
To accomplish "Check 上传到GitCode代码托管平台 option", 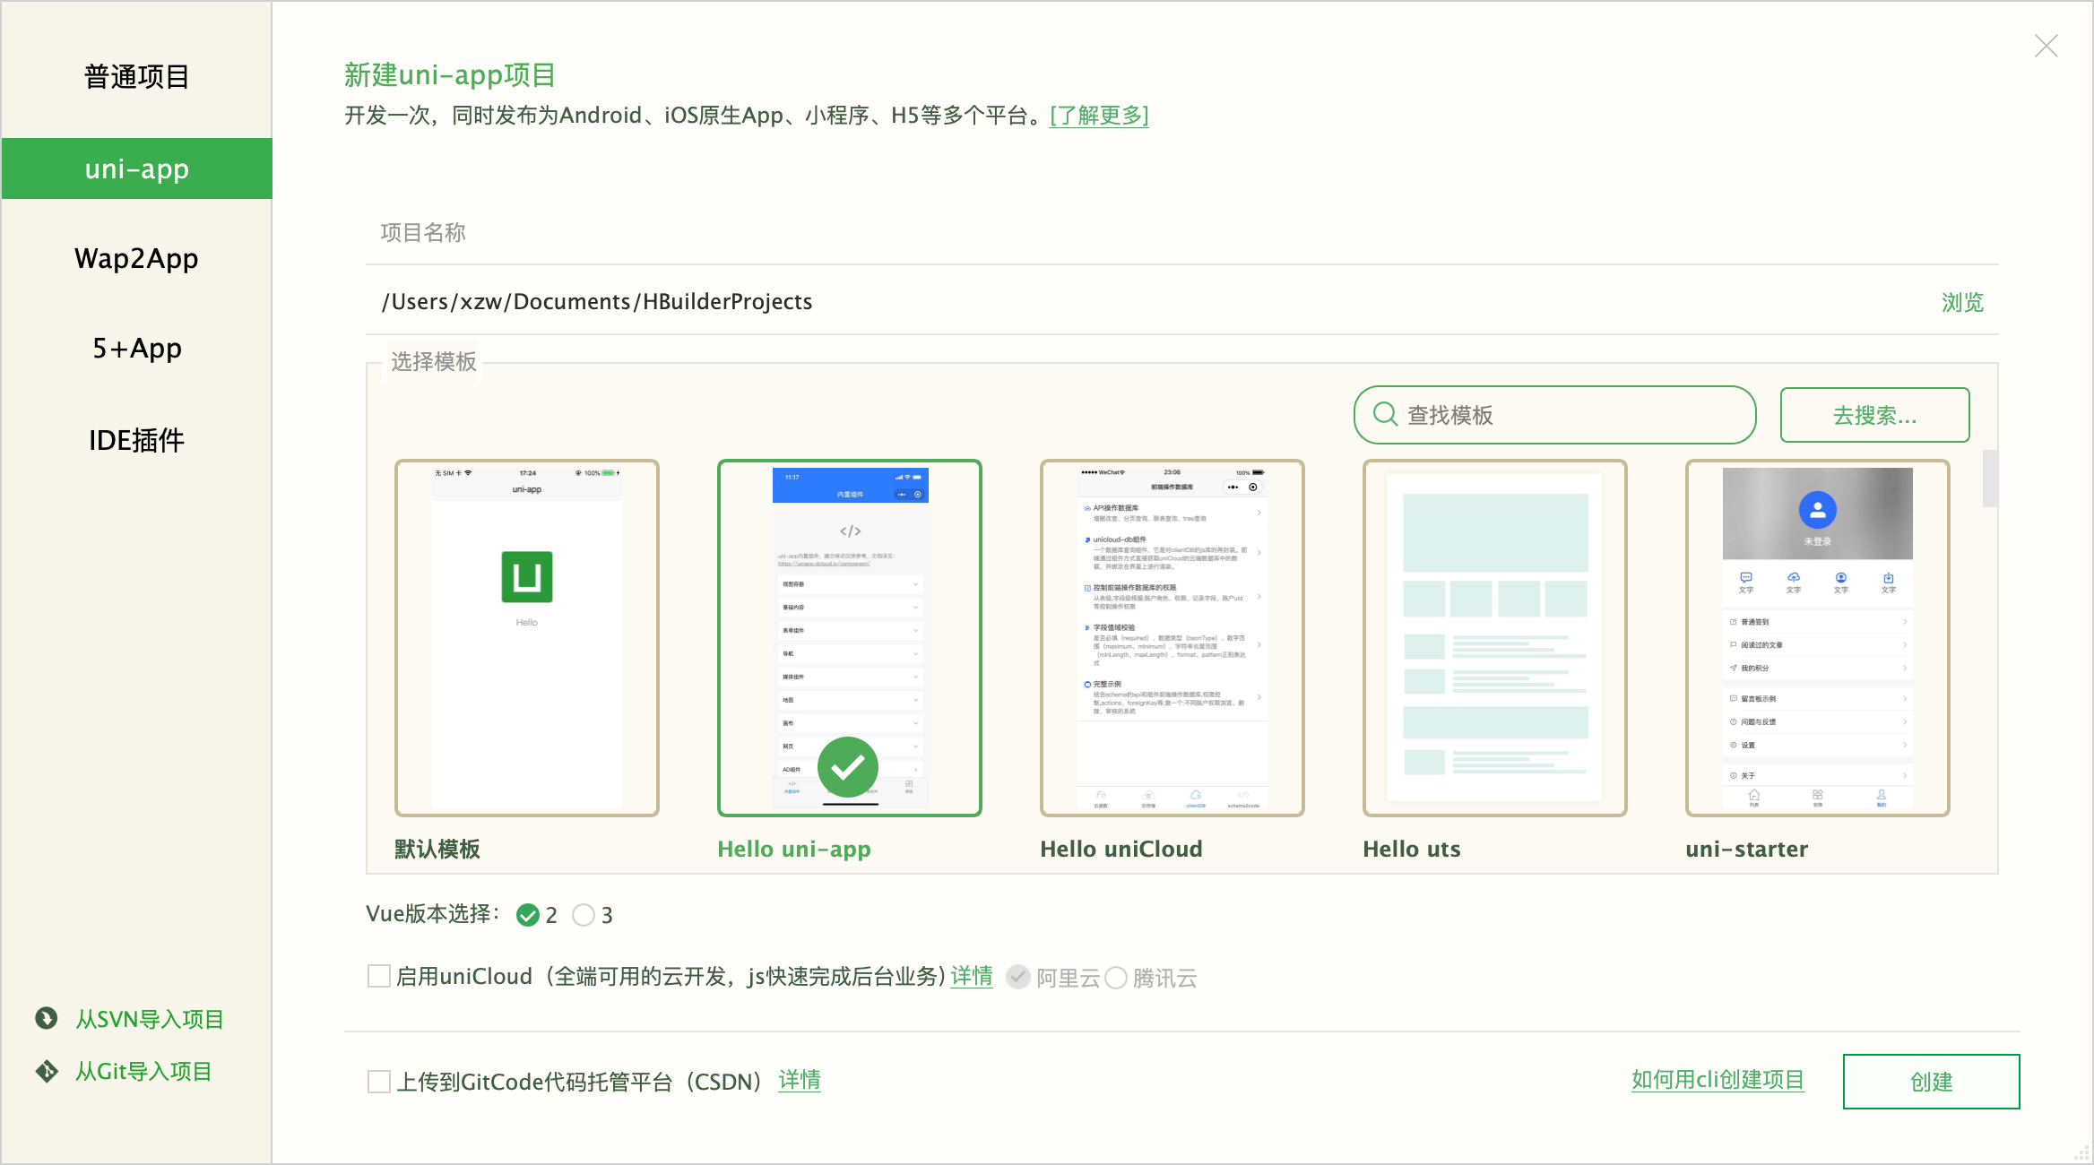I will pyautogui.click(x=378, y=1082).
